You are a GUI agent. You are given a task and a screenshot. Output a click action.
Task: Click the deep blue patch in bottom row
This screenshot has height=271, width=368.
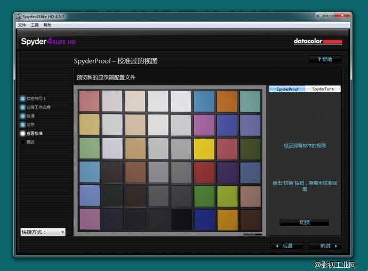204,220
